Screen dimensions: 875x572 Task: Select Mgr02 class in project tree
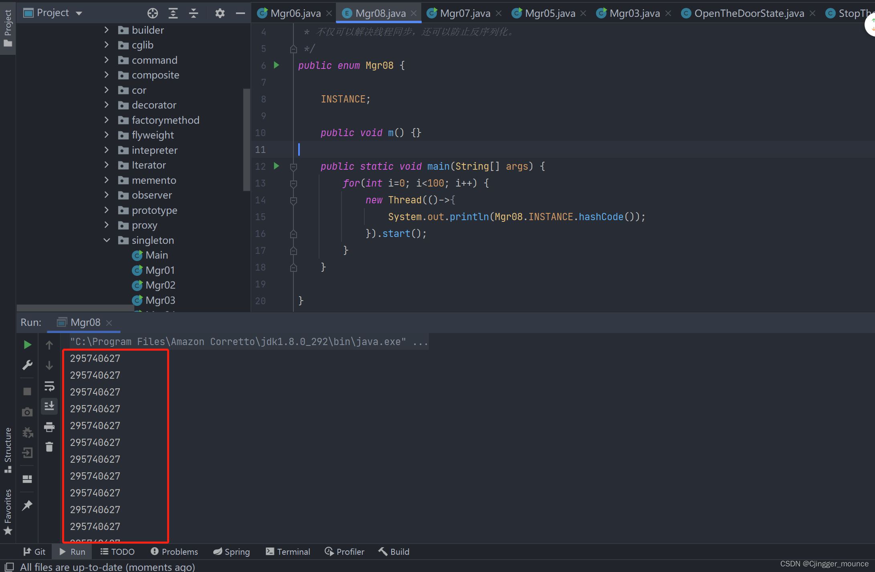[160, 285]
